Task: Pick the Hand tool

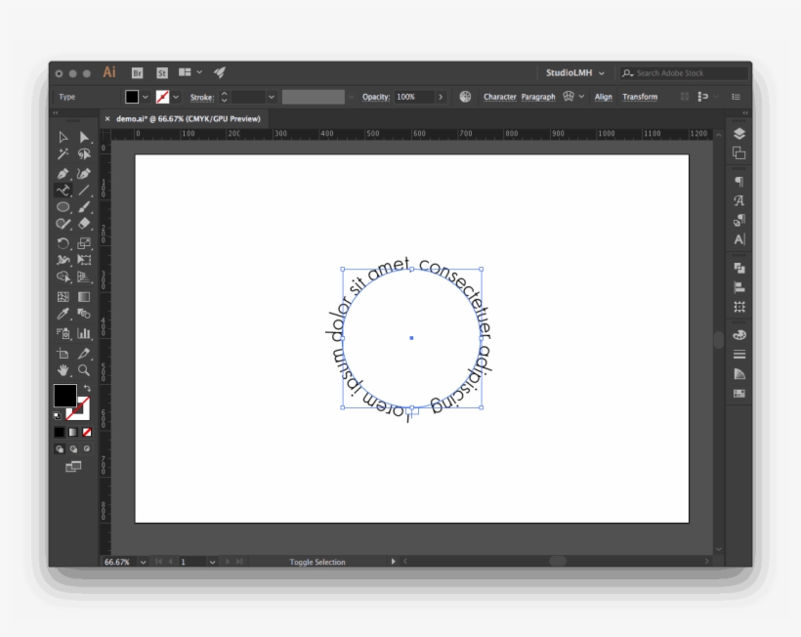Action: (x=63, y=370)
